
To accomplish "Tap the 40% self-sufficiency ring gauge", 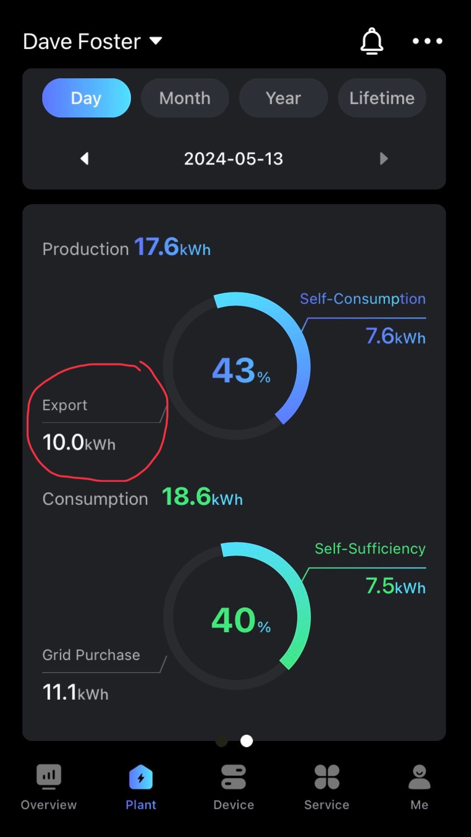I will pos(237,616).
